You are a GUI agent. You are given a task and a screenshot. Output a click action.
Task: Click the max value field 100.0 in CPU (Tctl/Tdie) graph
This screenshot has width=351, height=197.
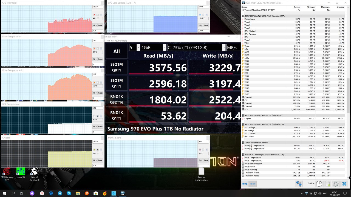coord(98,7)
